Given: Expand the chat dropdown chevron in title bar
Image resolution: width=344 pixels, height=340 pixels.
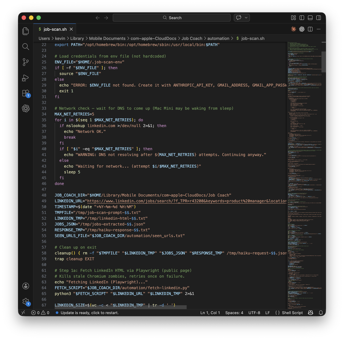Looking at the screenshot, I should pyautogui.click(x=246, y=18).
